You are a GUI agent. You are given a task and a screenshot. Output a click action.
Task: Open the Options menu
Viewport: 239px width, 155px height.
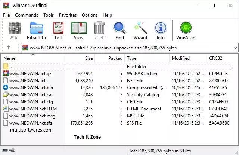coord(90,15)
